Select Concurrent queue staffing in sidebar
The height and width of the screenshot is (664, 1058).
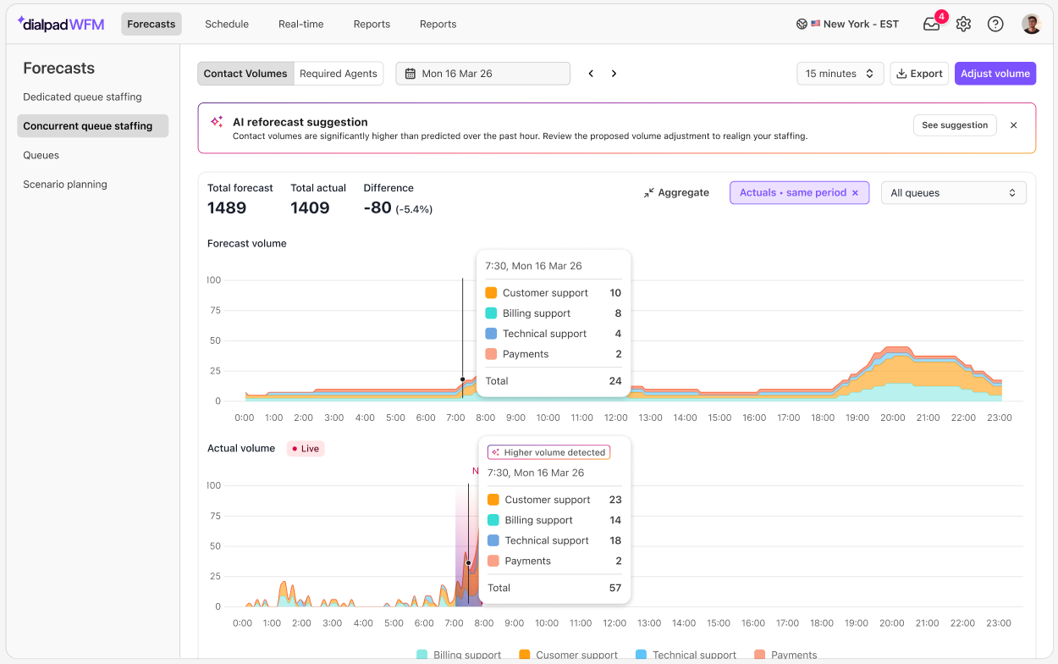93,126
